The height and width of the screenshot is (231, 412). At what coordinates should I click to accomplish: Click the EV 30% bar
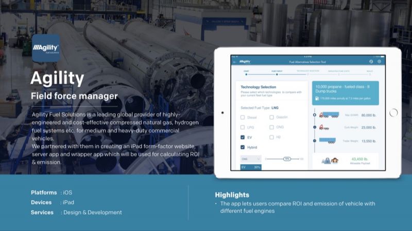[251, 167]
